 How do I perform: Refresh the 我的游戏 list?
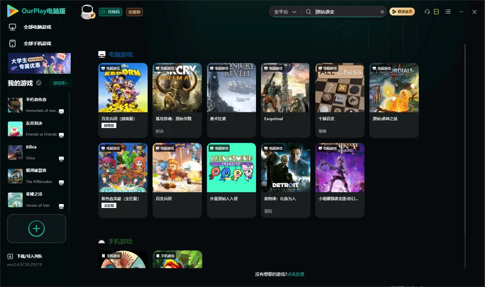39,83
